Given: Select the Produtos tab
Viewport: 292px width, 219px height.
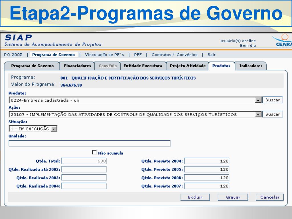Looking at the screenshot, I should click(x=221, y=66).
